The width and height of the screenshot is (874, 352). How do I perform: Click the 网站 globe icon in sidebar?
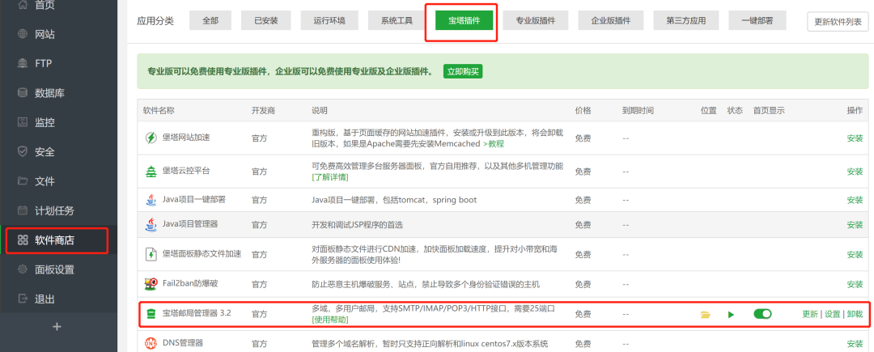pos(23,34)
